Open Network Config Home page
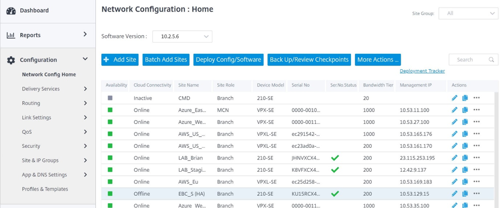 click(49, 74)
